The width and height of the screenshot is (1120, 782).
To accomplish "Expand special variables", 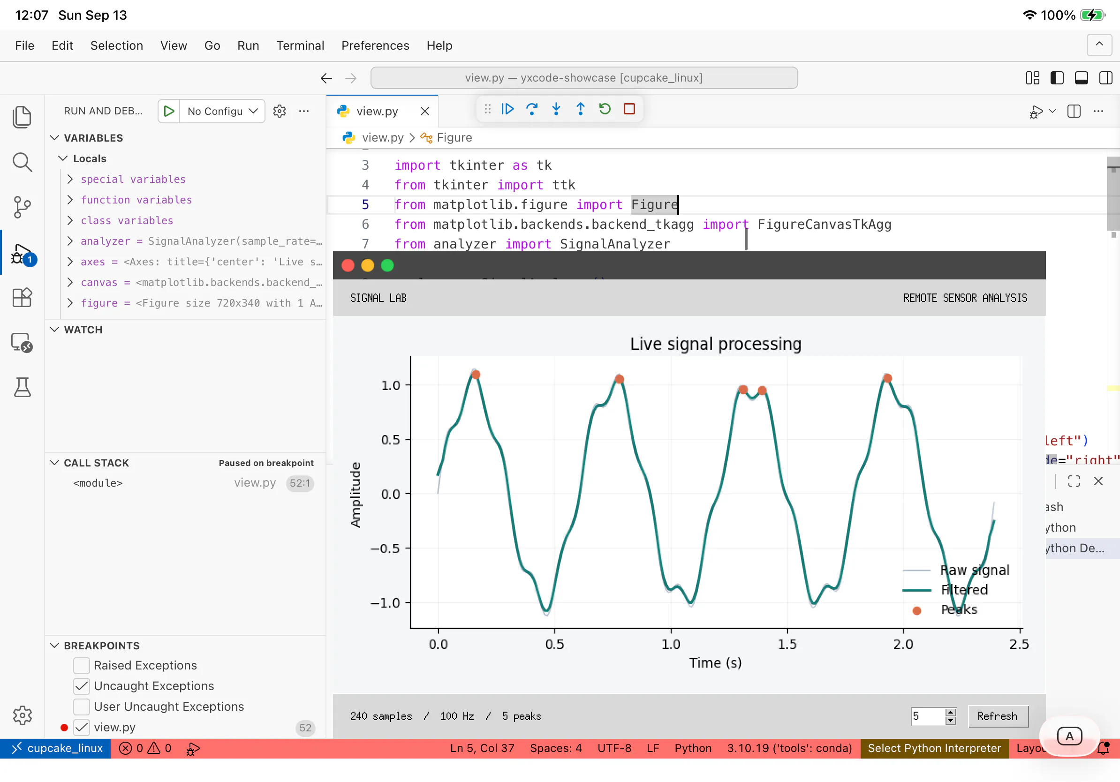I will [x=70, y=180].
